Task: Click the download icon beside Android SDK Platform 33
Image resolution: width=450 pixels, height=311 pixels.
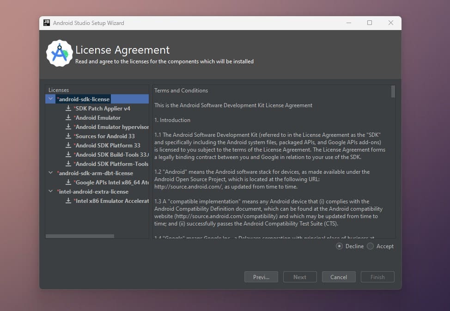Action: (x=68, y=145)
